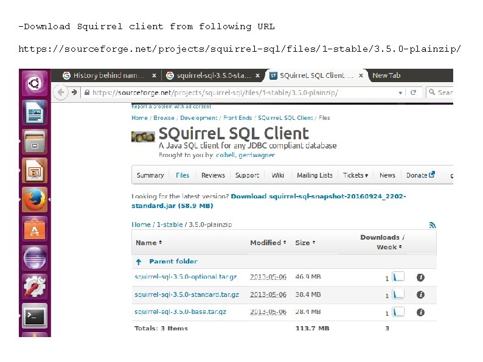Click the browser Search box
This screenshot has width=483, height=362.
click(x=441, y=92)
